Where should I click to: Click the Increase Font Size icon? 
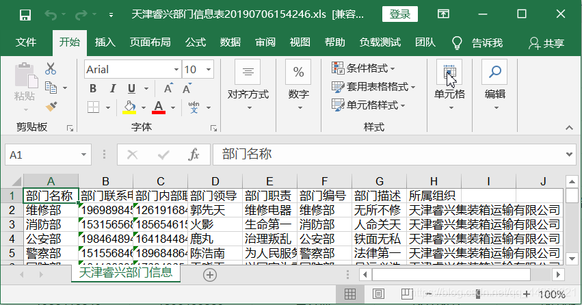click(x=168, y=88)
